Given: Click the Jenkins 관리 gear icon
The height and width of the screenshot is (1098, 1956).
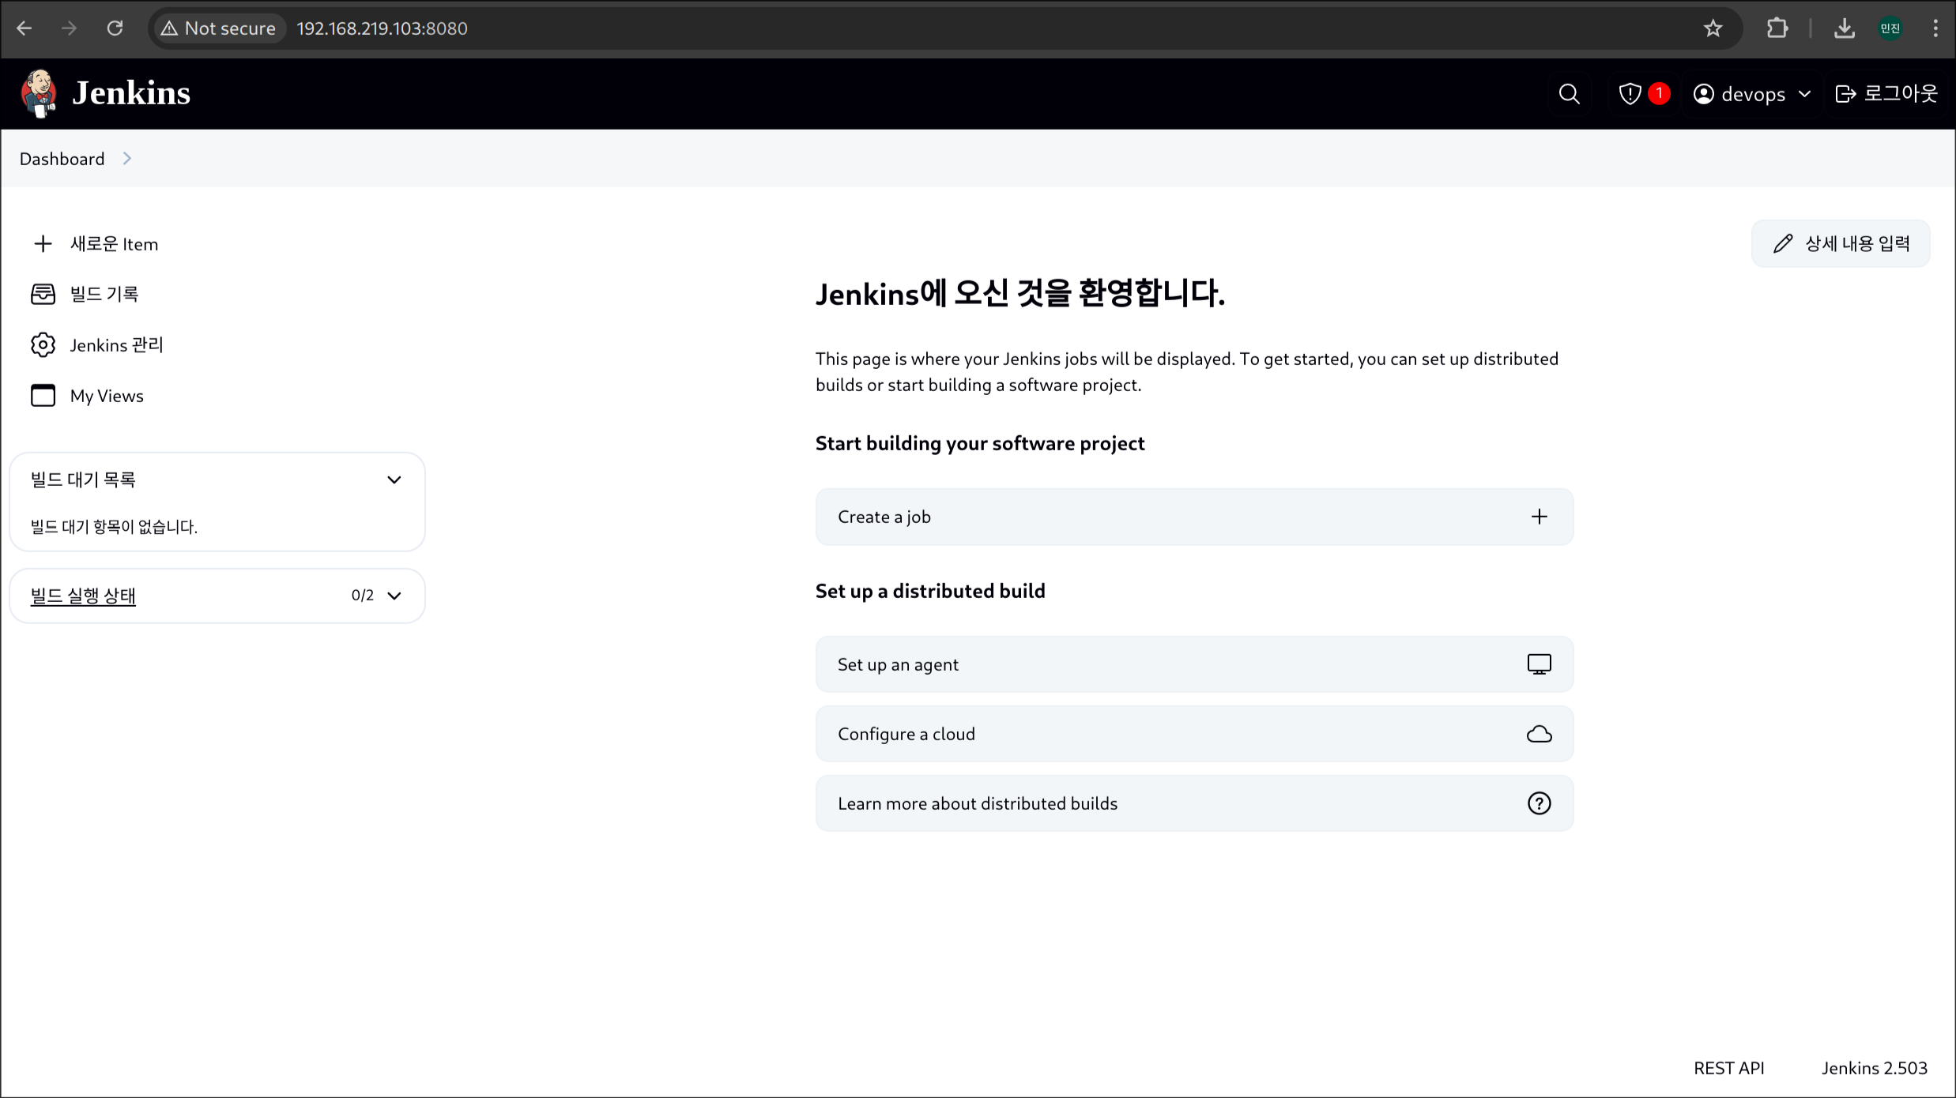Looking at the screenshot, I should point(43,345).
